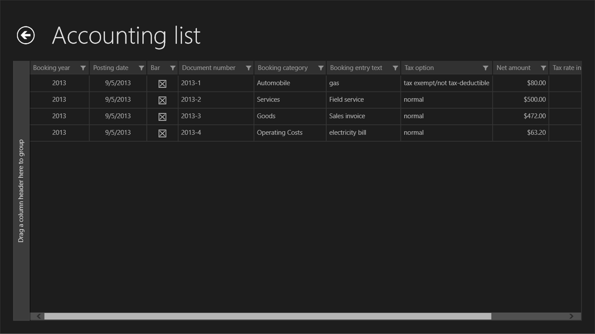This screenshot has height=334, width=595.
Task: Toggle Bar checkbox for document 2013-1
Action: (x=162, y=84)
